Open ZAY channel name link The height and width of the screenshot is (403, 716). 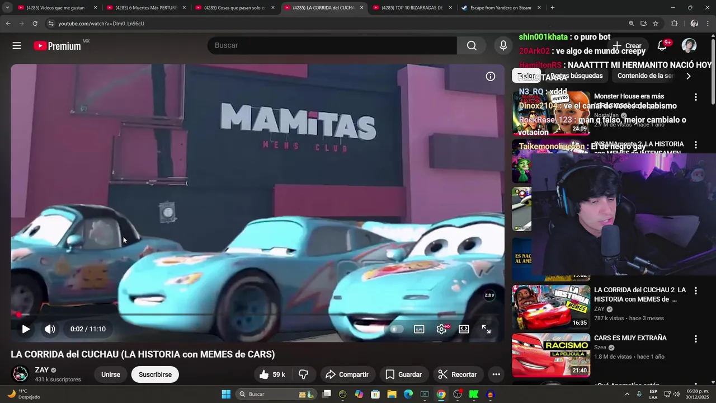click(42, 370)
